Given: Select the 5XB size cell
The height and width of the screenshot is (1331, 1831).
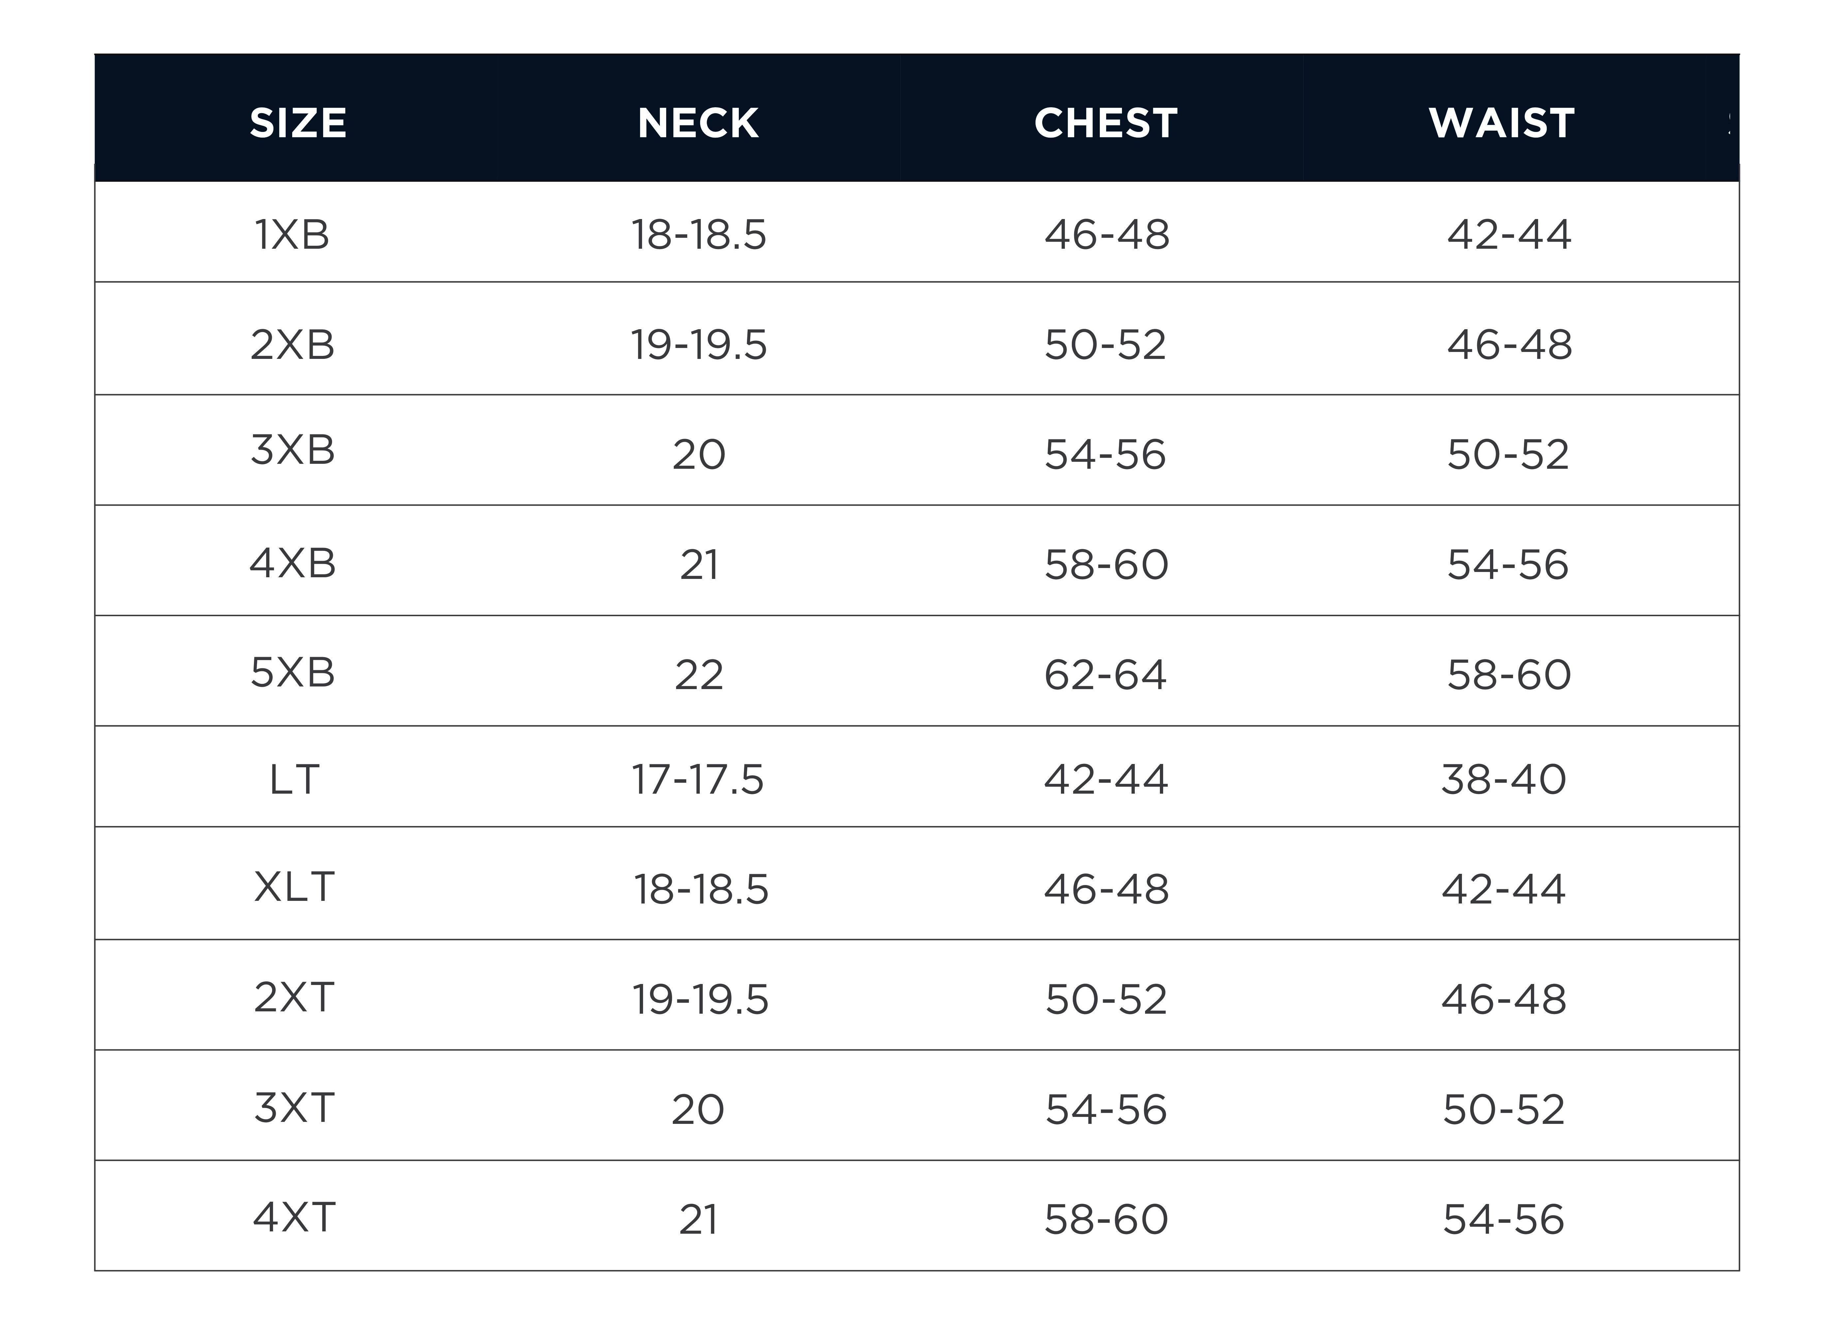Looking at the screenshot, I should [x=292, y=672].
